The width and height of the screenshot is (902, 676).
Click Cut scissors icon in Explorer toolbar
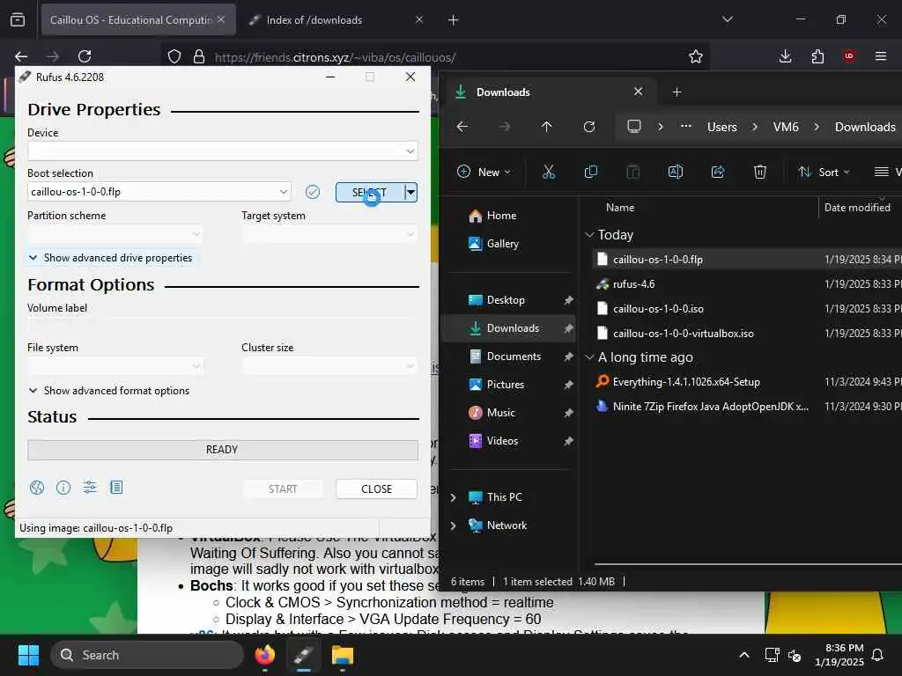tap(549, 172)
